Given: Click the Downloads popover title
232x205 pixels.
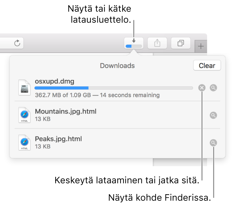Looking at the screenshot, I should click(117, 66).
